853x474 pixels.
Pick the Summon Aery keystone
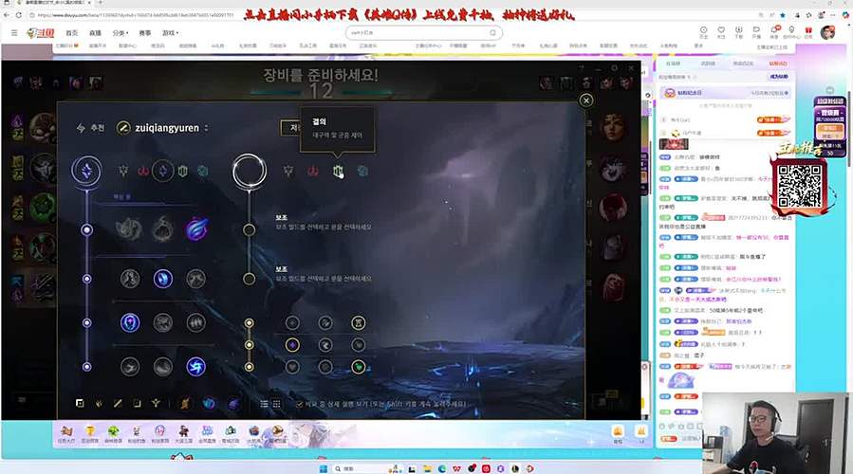(x=129, y=229)
